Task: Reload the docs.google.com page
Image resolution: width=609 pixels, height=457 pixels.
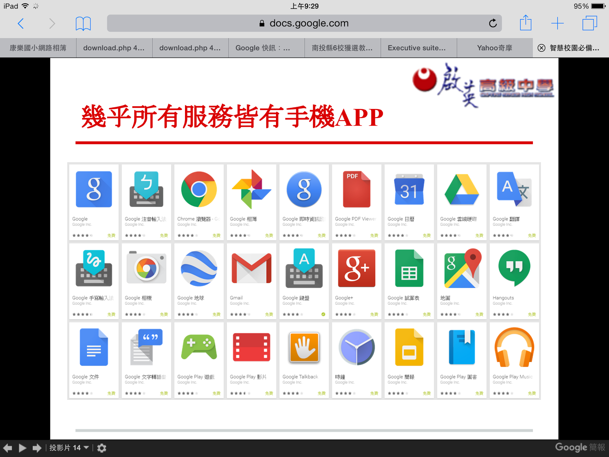Action: (x=493, y=23)
